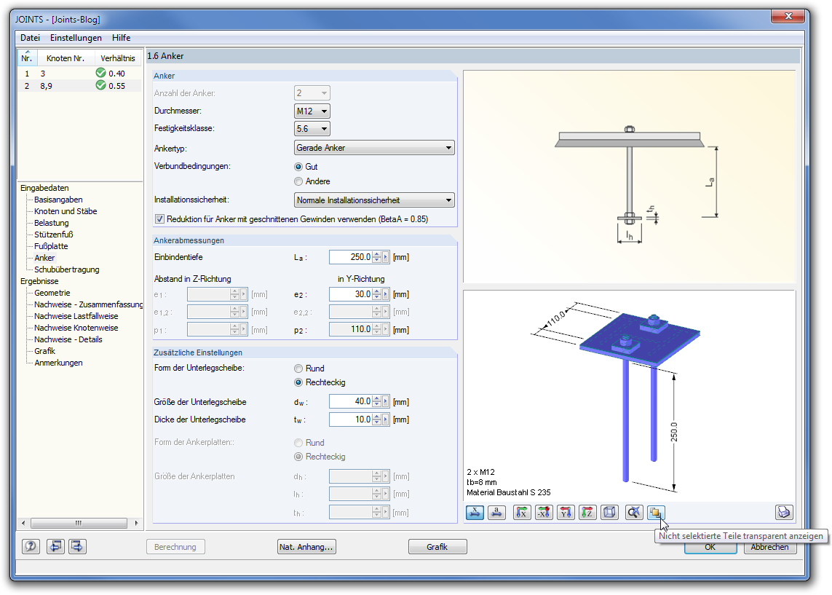The height and width of the screenshot is (595, 832).
Task: Set view opposite to X direction
Action: pos(544,512)
